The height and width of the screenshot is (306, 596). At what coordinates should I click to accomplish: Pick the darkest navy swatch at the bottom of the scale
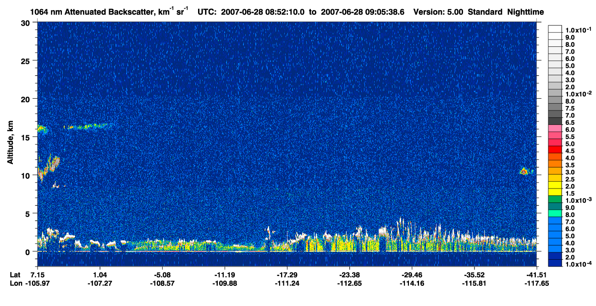coord(555,263)
